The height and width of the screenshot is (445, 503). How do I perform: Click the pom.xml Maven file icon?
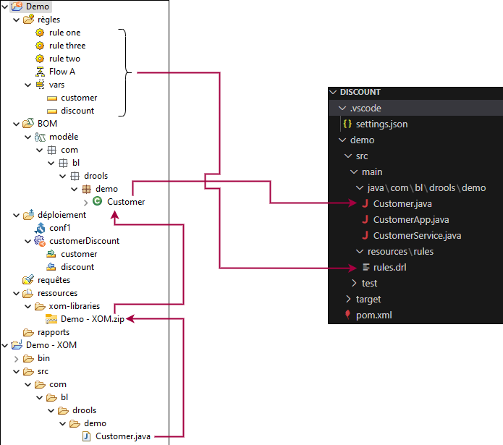348,315
